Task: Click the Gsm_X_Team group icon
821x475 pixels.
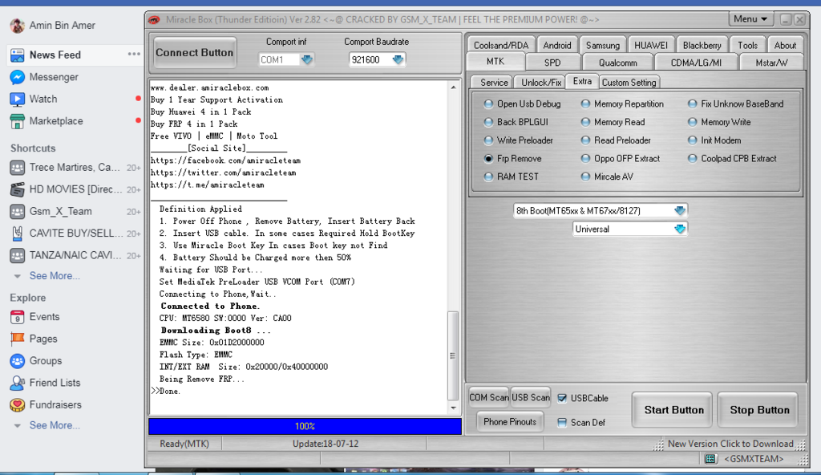Action: [18, 212]
